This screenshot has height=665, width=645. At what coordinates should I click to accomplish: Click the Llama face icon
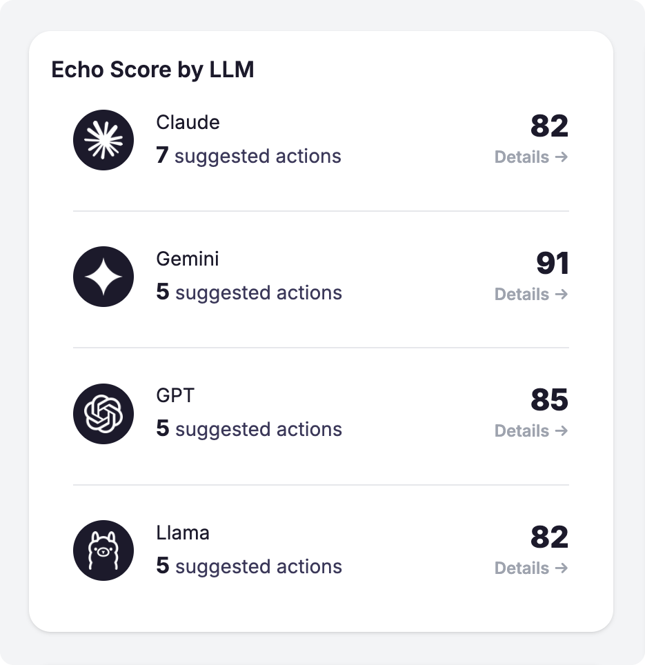tap(103, 550)
